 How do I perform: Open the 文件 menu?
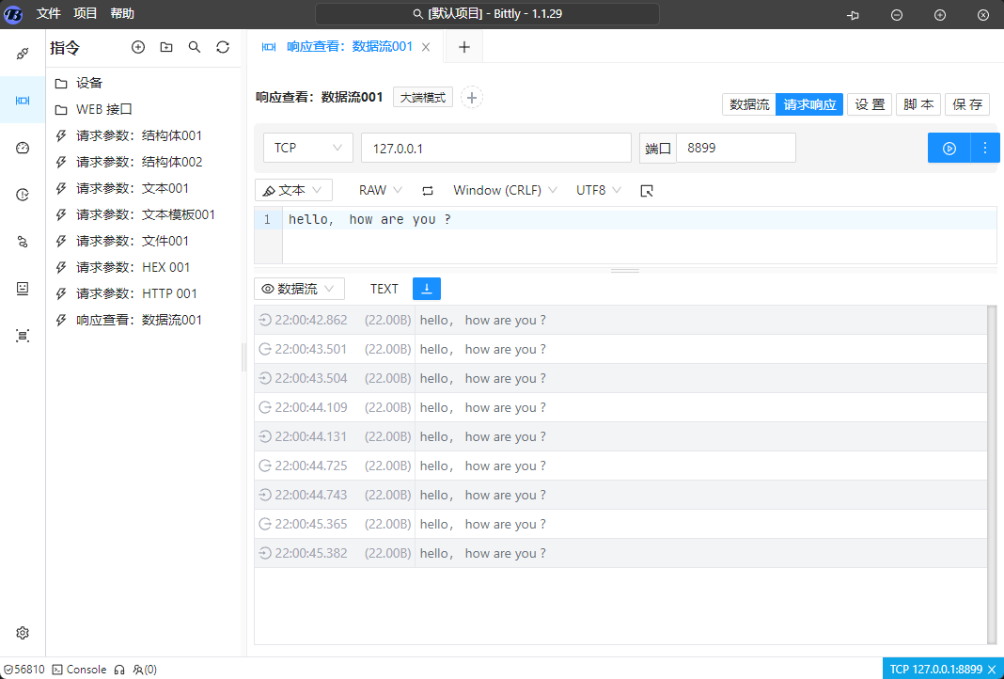point(49,13)
